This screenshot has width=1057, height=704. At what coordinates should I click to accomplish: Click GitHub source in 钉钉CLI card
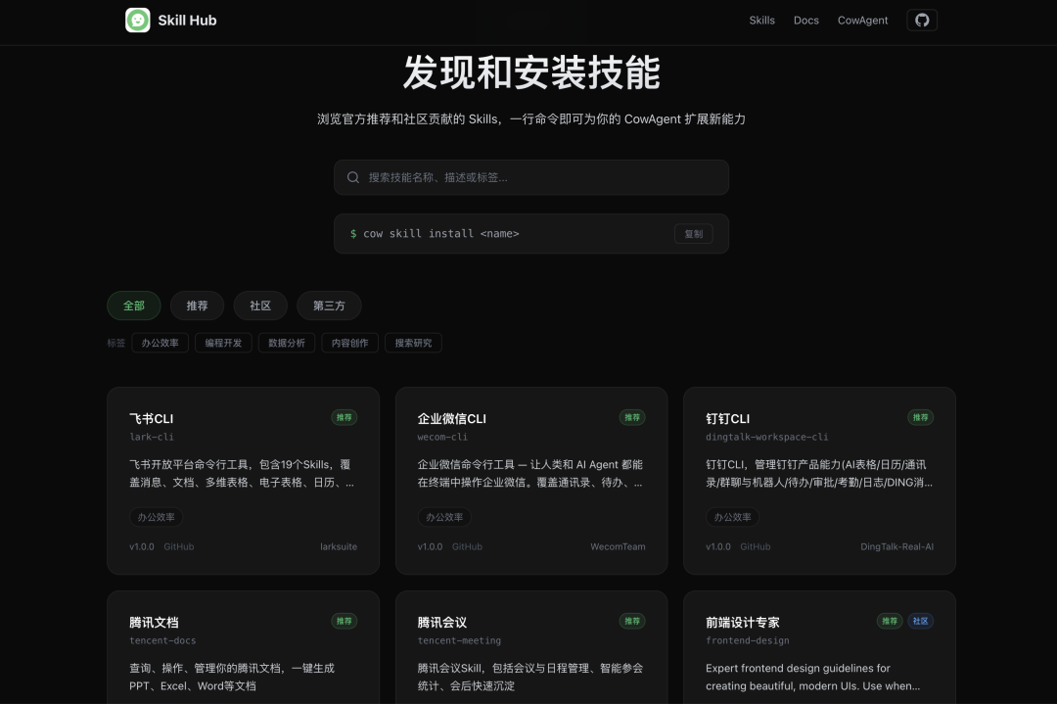(755, 547)
